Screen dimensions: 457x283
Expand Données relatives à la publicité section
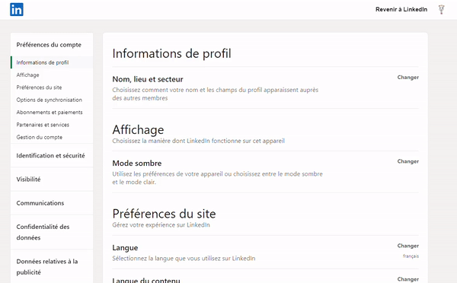pyautogui.click(x=47, y=267)
